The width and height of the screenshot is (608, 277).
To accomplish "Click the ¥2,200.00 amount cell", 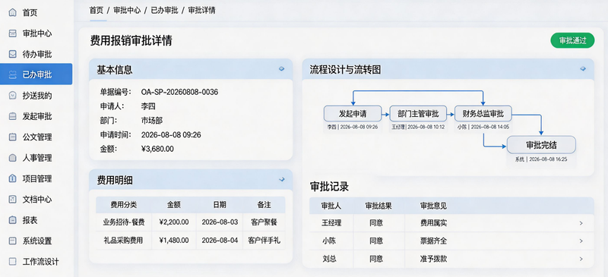I will pos(174,222).
